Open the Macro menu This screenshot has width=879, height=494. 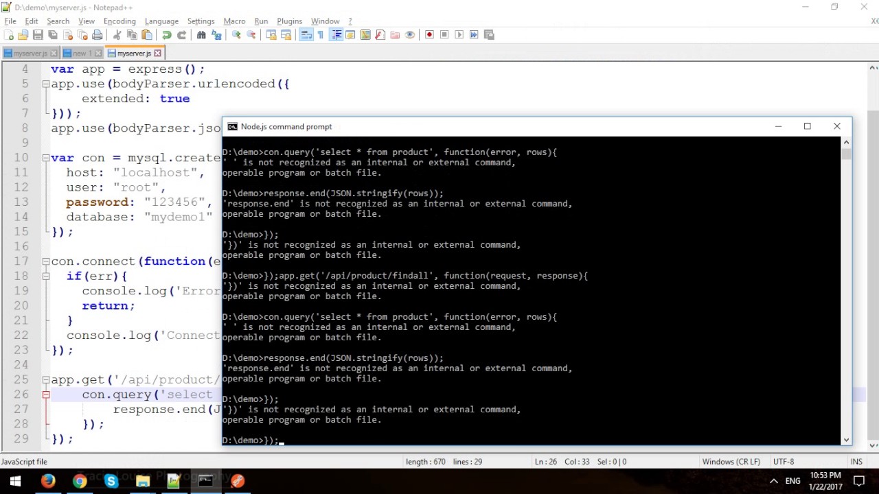click(234, 21)
